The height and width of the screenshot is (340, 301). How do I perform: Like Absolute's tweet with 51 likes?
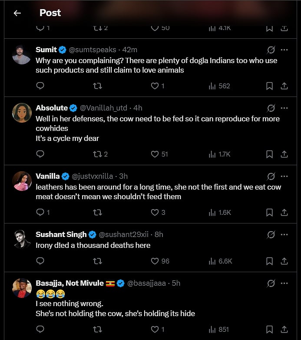tap(155, 154)
